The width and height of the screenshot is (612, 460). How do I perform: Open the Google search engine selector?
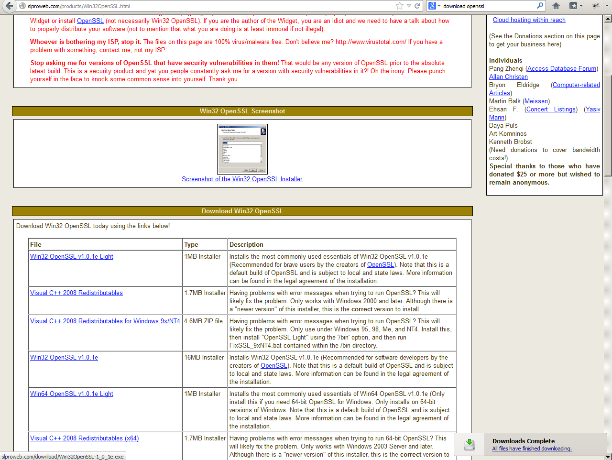tap(433, 6)
